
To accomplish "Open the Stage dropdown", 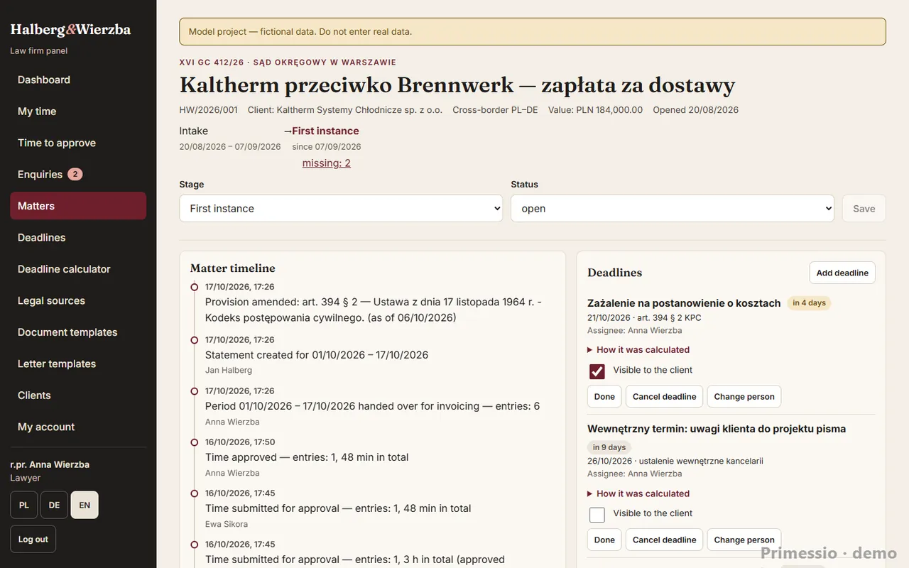I will 341,209.
